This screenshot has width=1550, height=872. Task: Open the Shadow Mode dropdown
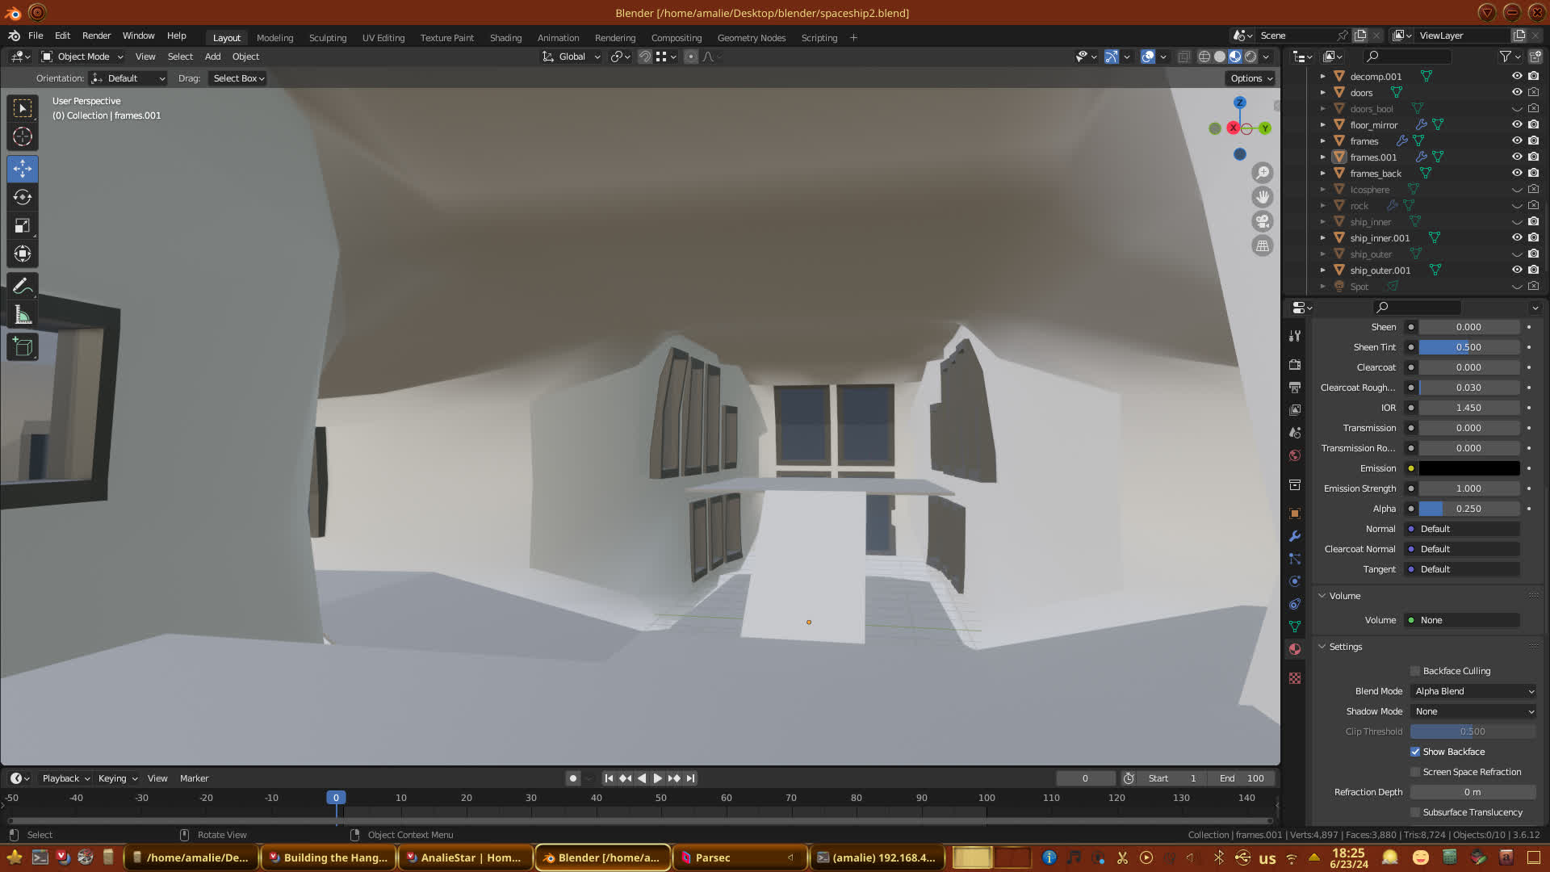[x=1474, y=711]
